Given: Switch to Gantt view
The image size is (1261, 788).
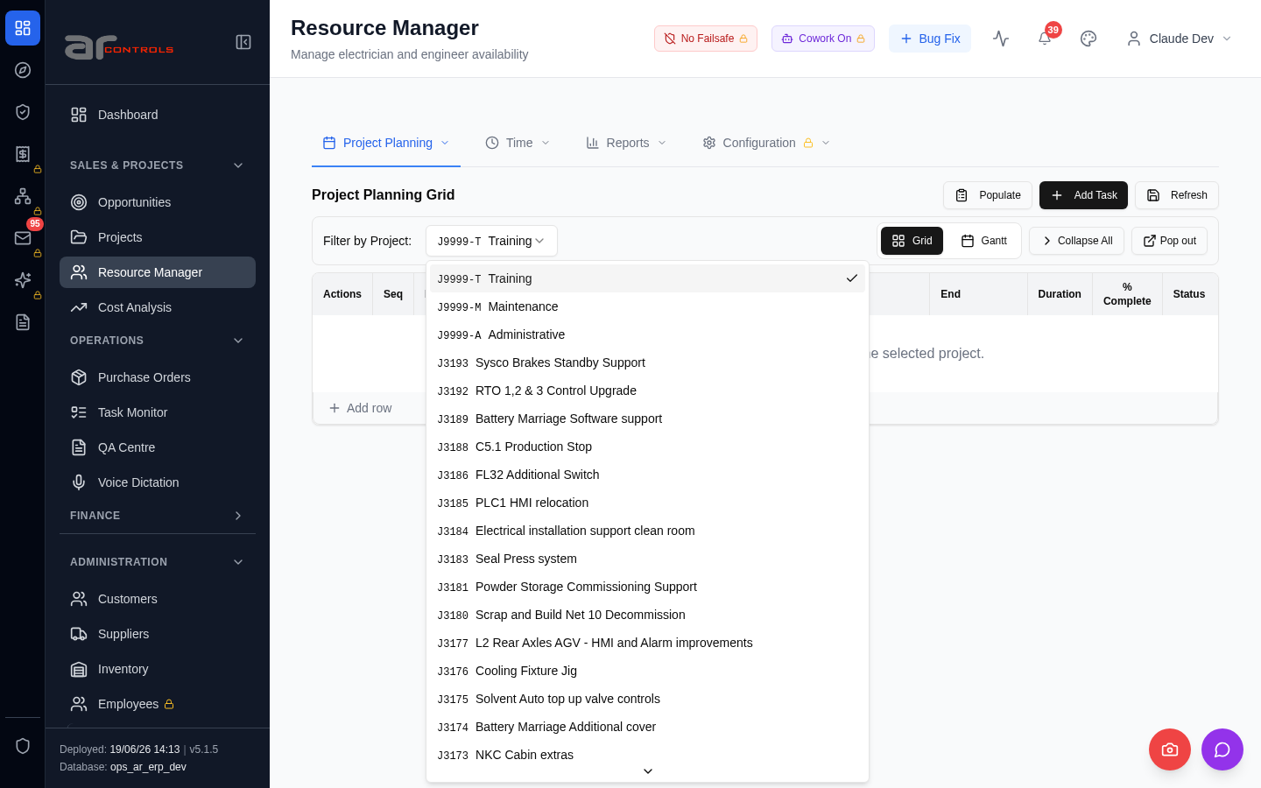Looking at the screenshot, I should (983, 241).
